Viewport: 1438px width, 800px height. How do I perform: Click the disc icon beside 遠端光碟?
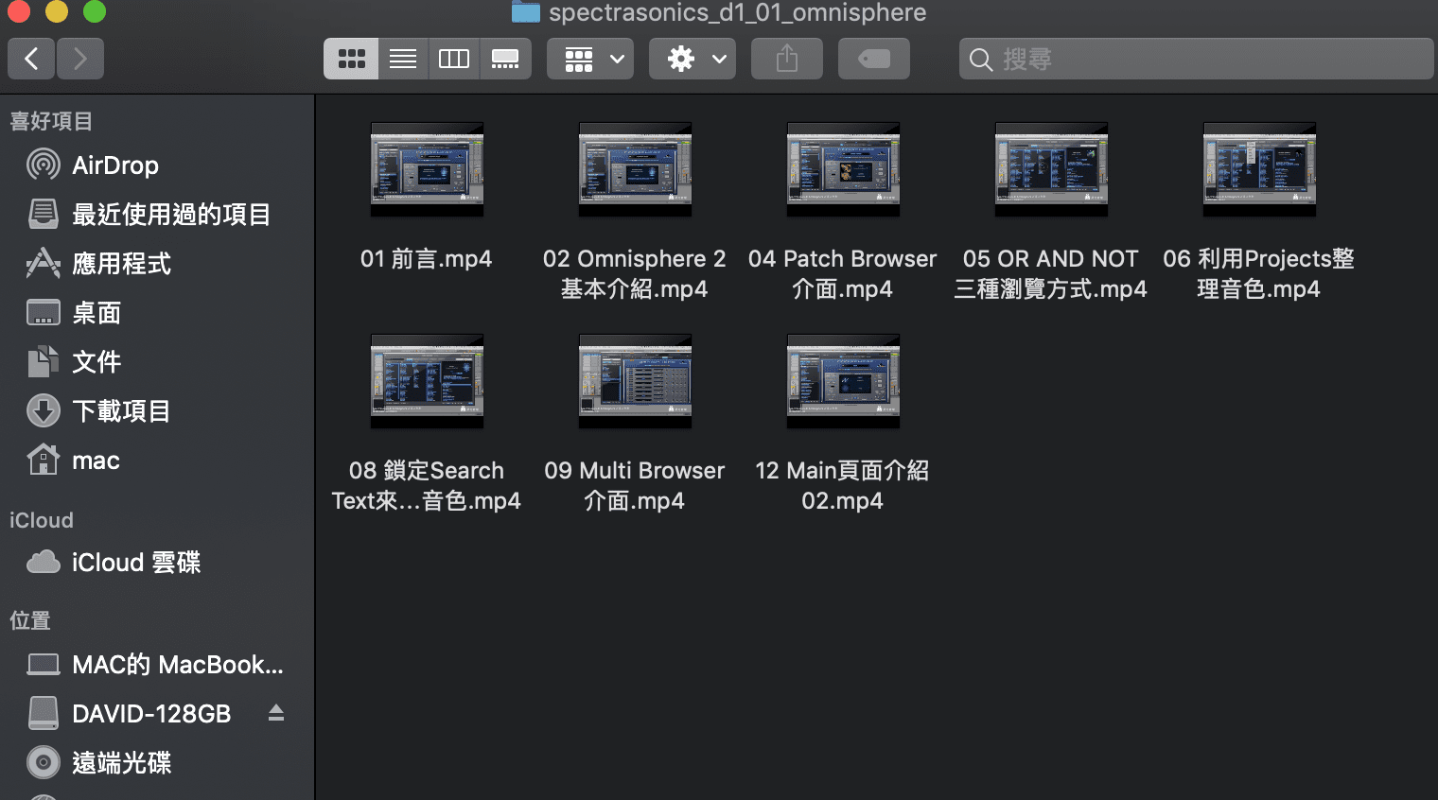44,762
